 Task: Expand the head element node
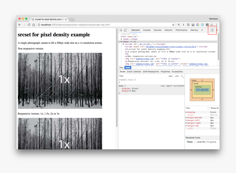pos(121,39)
